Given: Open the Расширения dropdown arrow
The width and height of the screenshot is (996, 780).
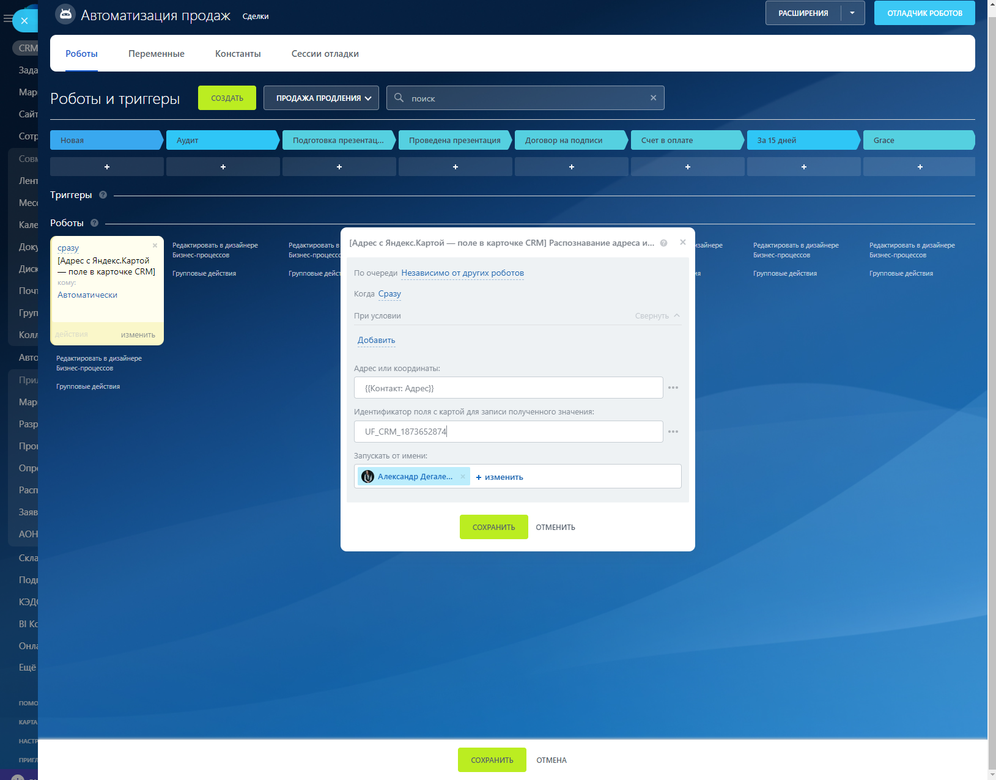Looking at the screenshot, I should (852, 13).
